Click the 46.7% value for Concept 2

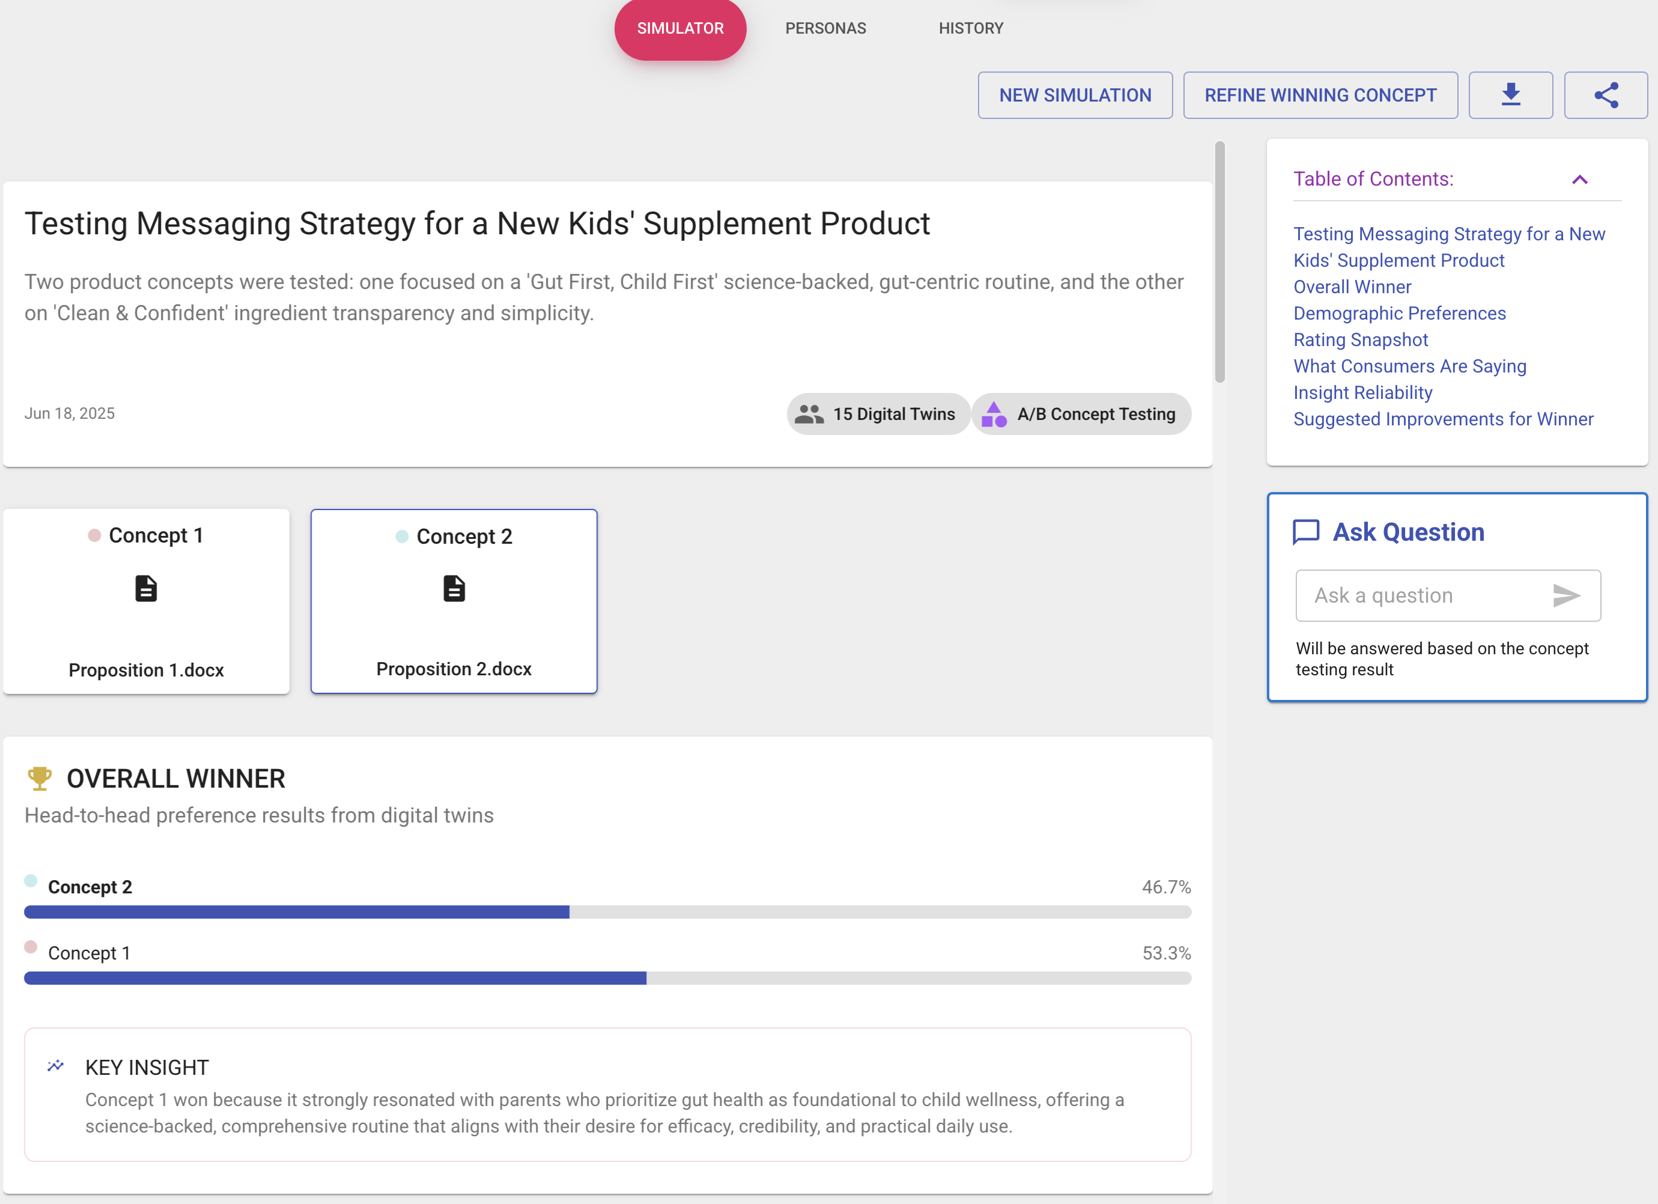(x=1166, y=887)
